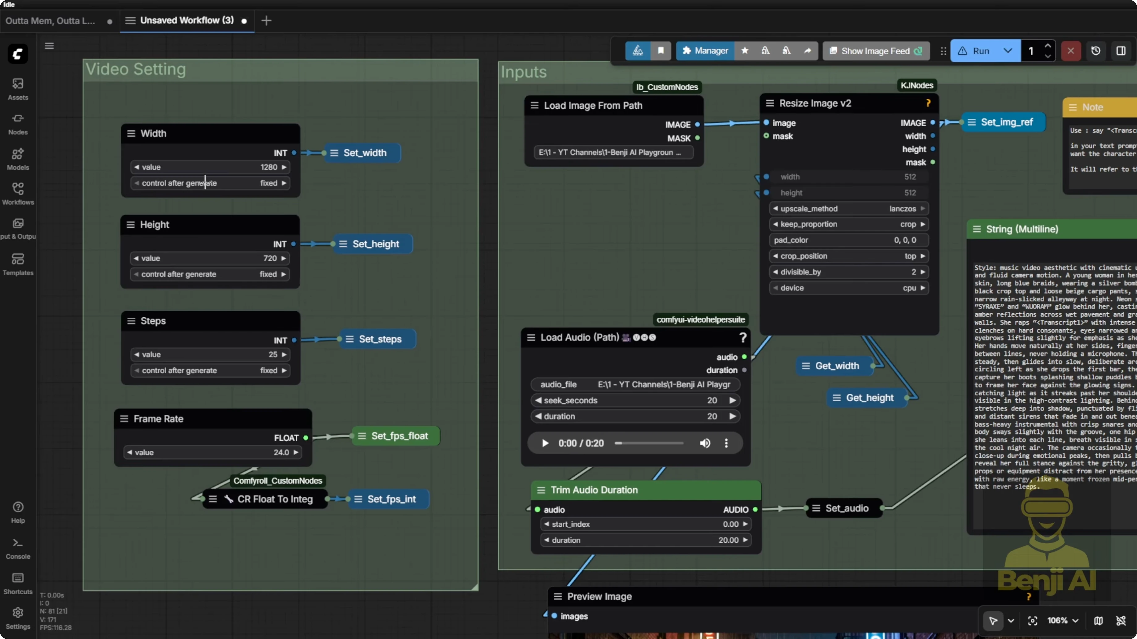Switch to the Outta Mem workflow tab
Image resolution: width=1137 pixels, height=639 pixels.
pos(50,21)
